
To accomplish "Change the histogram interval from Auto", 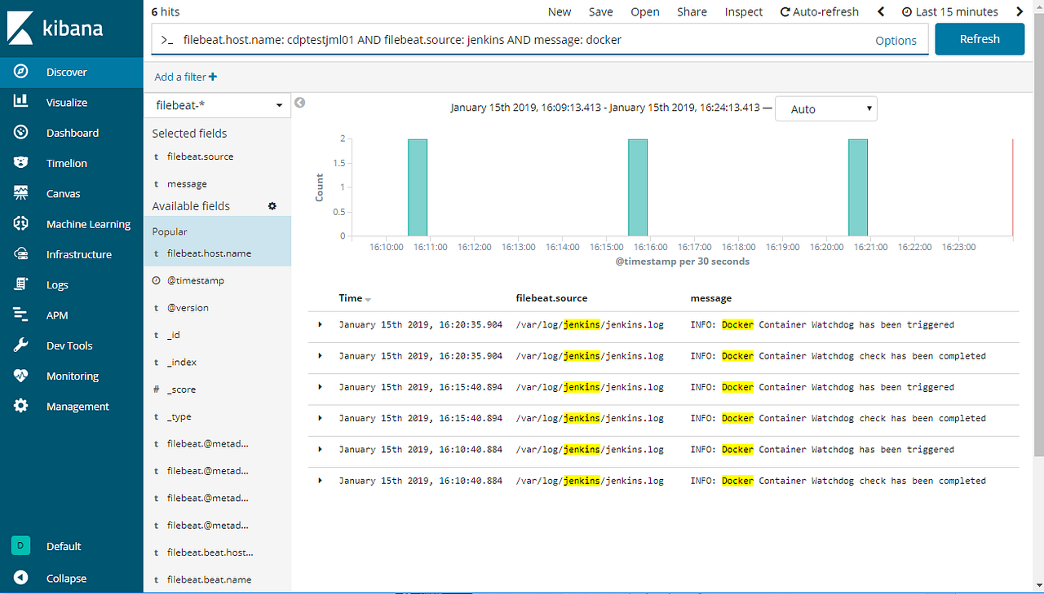I will point(825,108).
